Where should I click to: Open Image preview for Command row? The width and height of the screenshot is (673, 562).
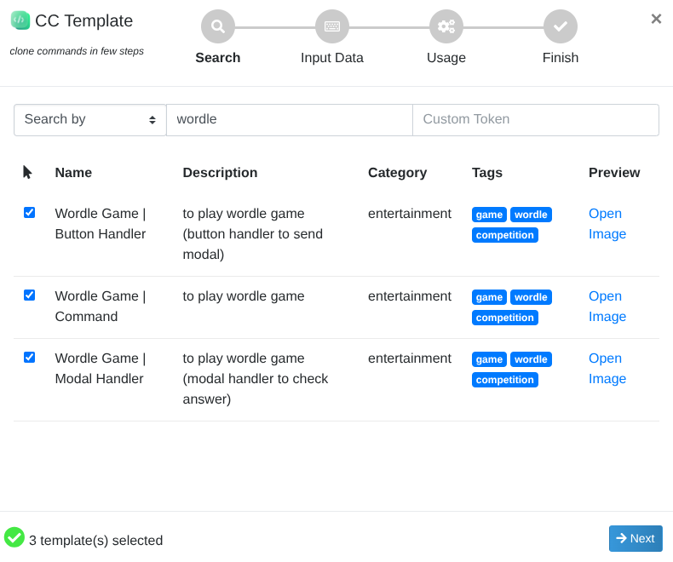point(607,307)
